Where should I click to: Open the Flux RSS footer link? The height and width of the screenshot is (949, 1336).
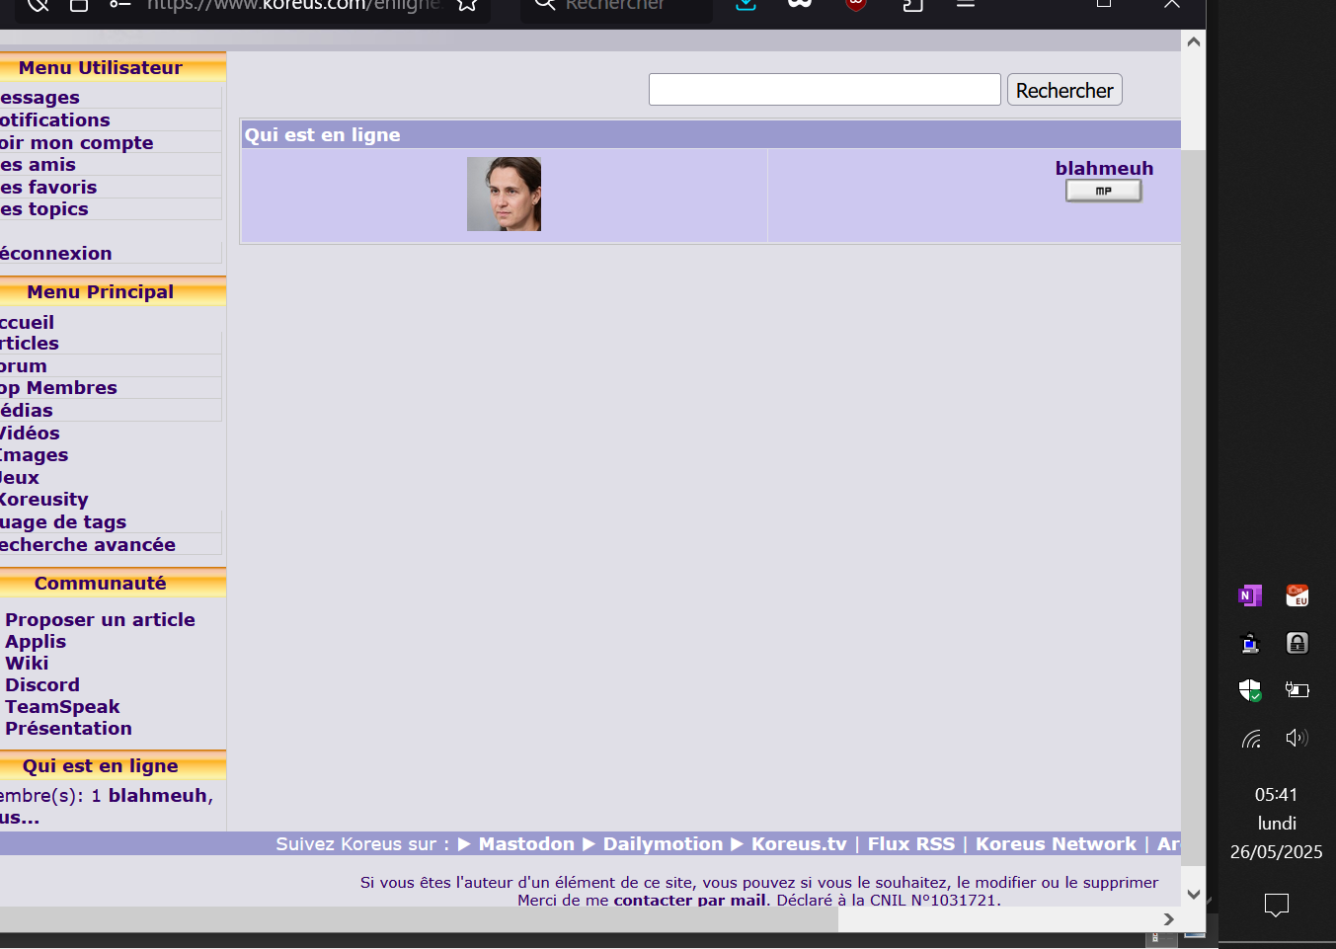pos(910,843)
